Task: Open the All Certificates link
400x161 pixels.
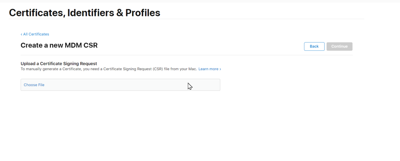Action: point(36,34)
